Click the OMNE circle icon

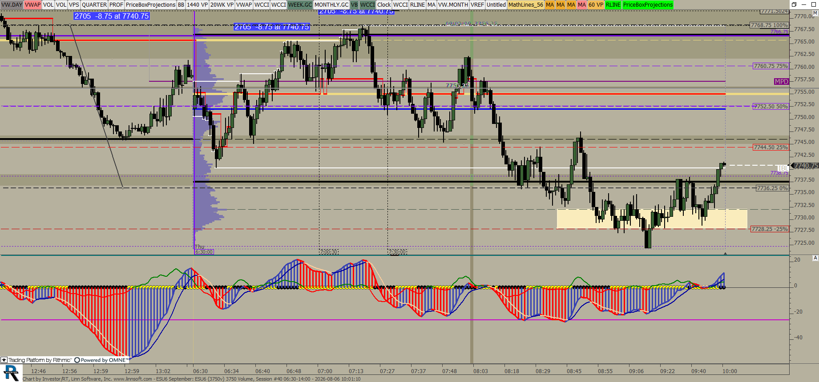click(77, 360)
